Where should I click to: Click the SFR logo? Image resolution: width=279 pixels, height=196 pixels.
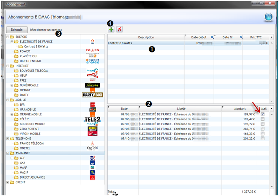92,105
